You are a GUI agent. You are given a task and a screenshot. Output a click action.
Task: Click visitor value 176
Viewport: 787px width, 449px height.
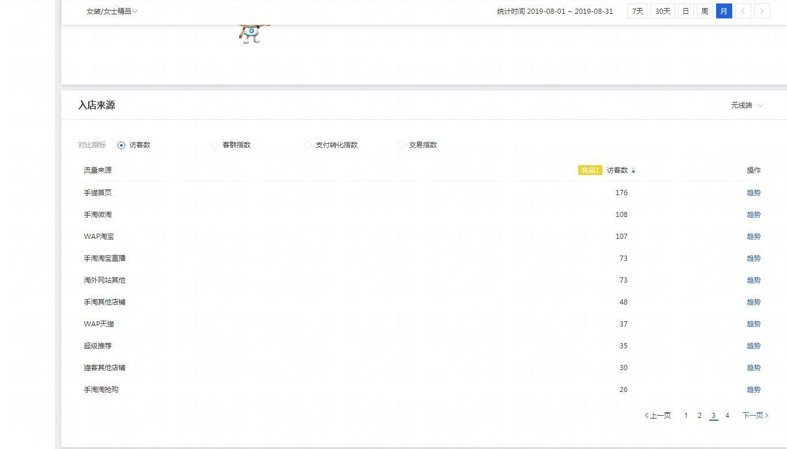[621, 193]
